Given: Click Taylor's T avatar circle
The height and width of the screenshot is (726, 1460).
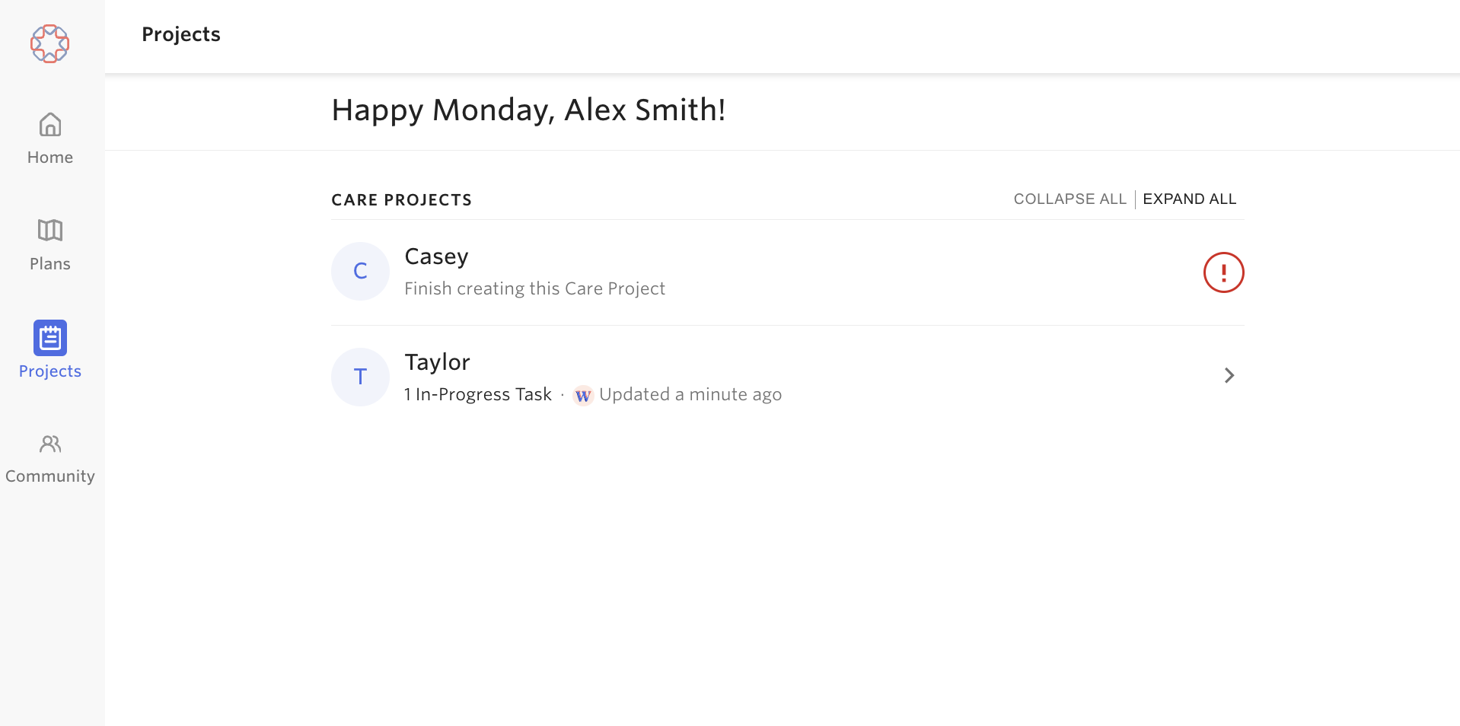Looking at the screenshot, I should point(360,377).
